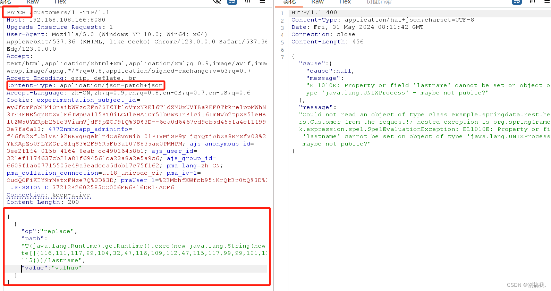Click the "cause":null line in response
This screenshot has height=291, width=551.
(x=330, y=71)
